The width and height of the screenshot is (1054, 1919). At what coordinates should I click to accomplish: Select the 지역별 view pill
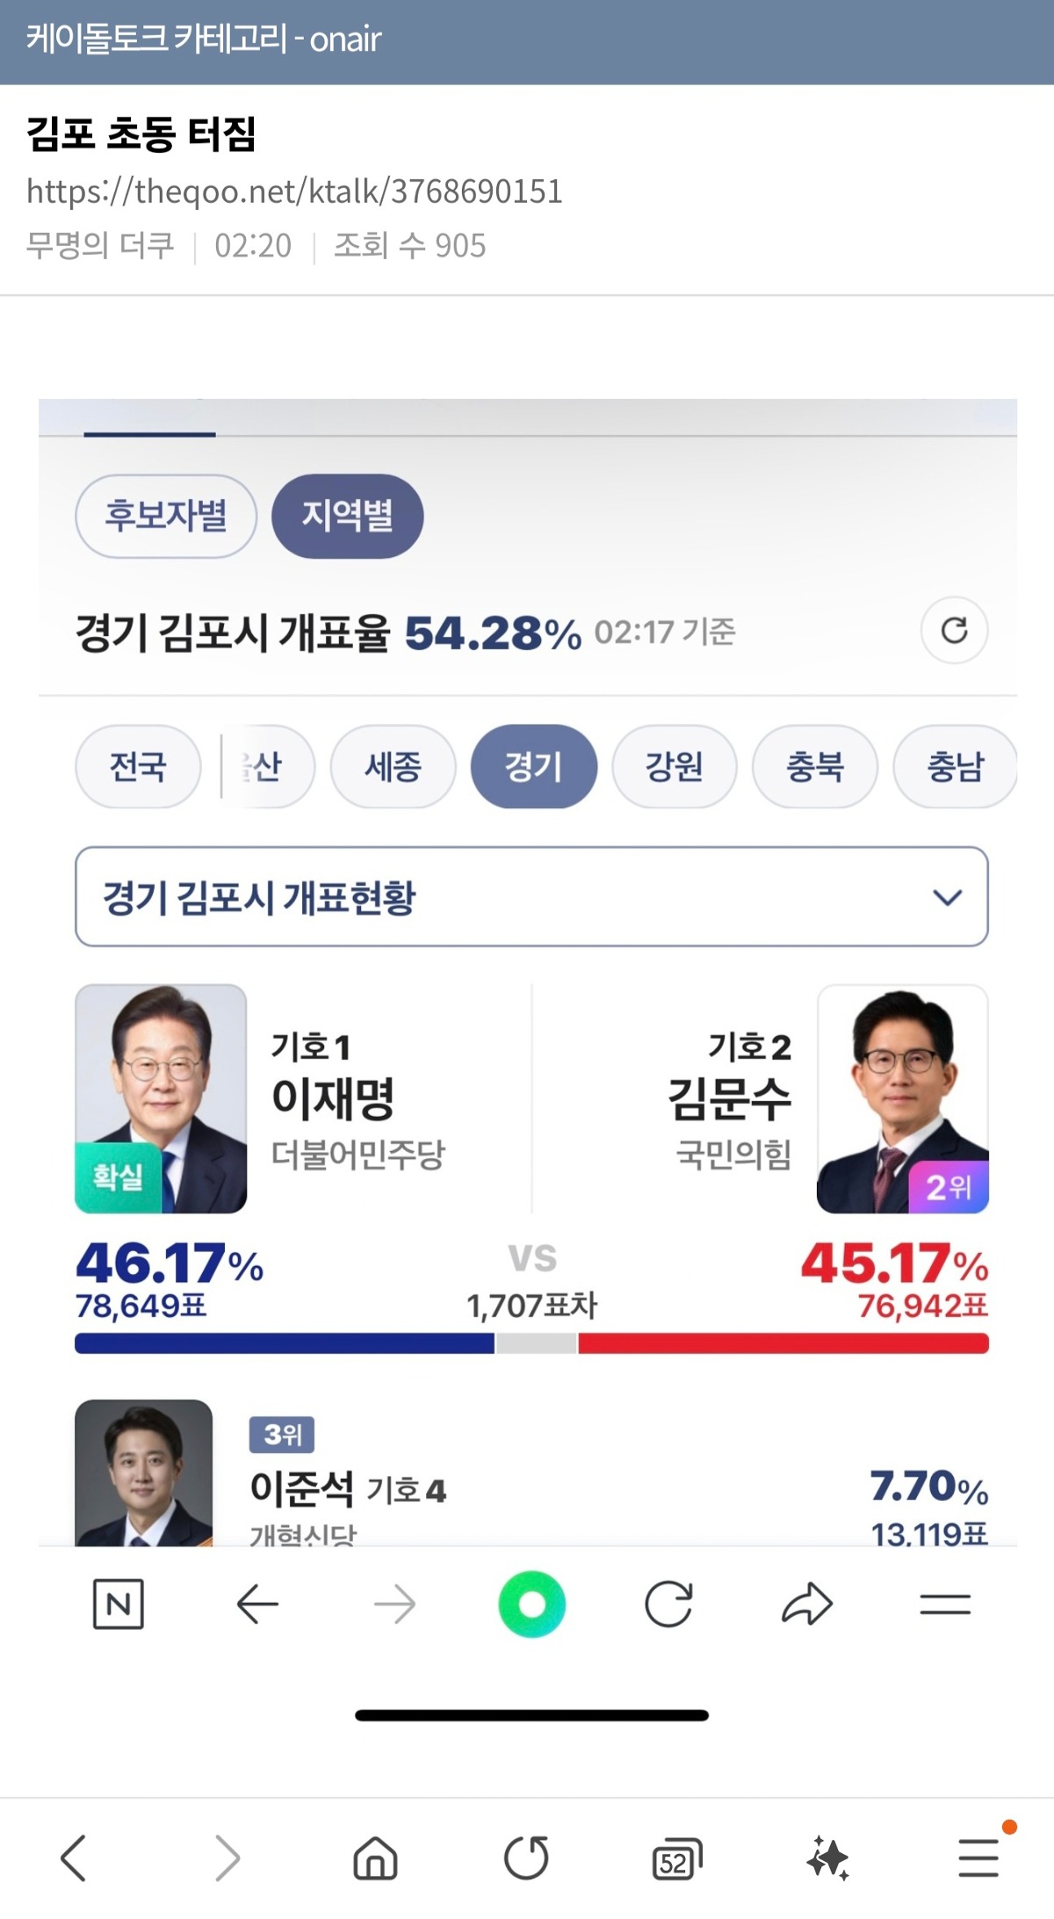click(347, 516)
